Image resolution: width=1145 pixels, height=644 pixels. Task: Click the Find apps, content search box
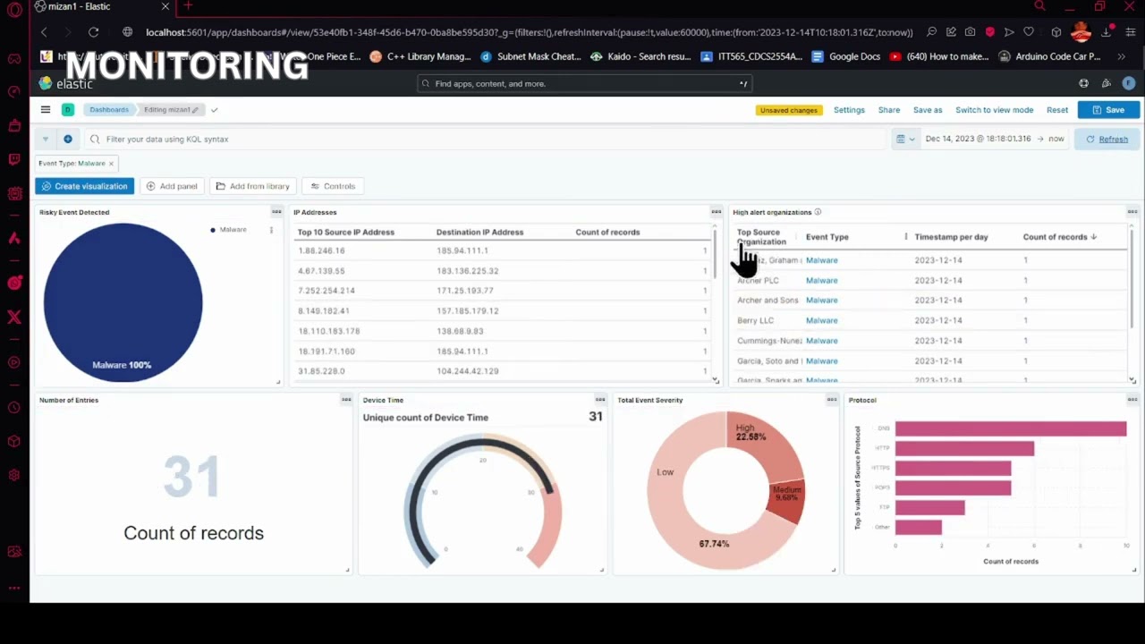click(585, 83)
